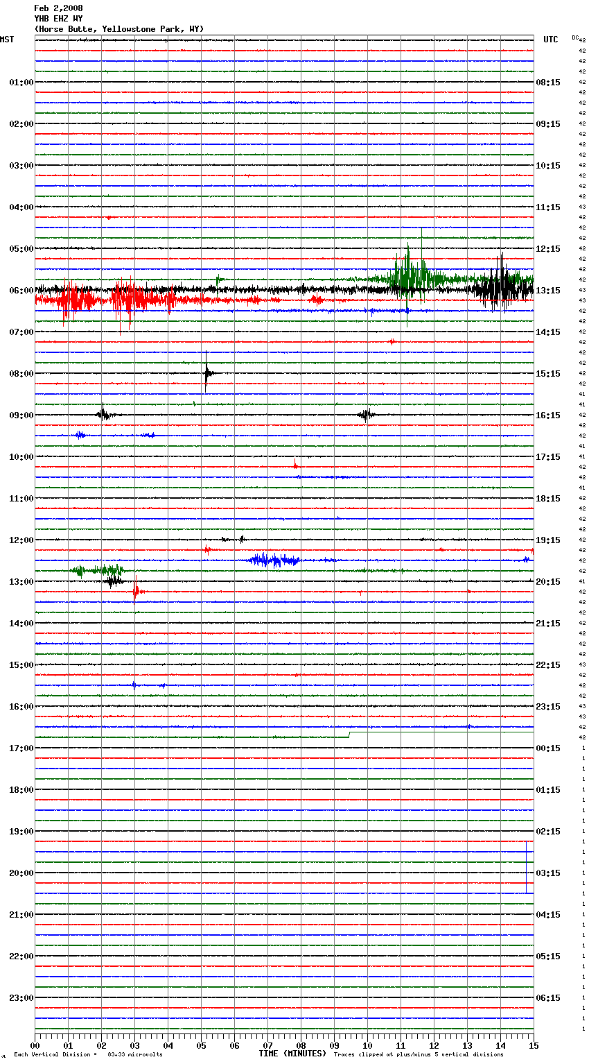Select the MST time label "10:00"
Screen dimensions: 589x1064
tap(21, 457)
